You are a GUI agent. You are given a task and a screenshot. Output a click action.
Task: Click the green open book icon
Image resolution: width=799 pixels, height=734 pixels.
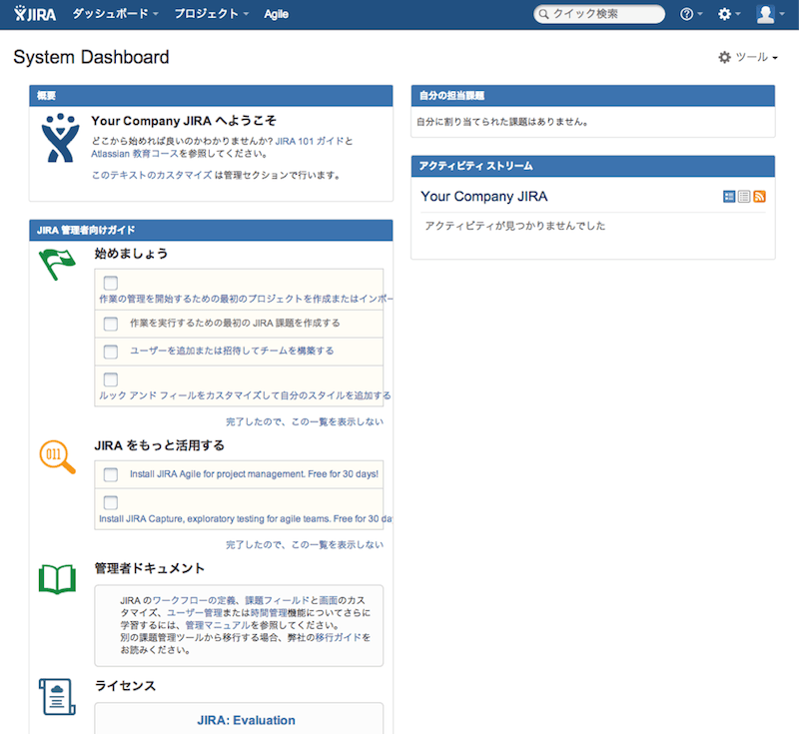tap(57, 579)
